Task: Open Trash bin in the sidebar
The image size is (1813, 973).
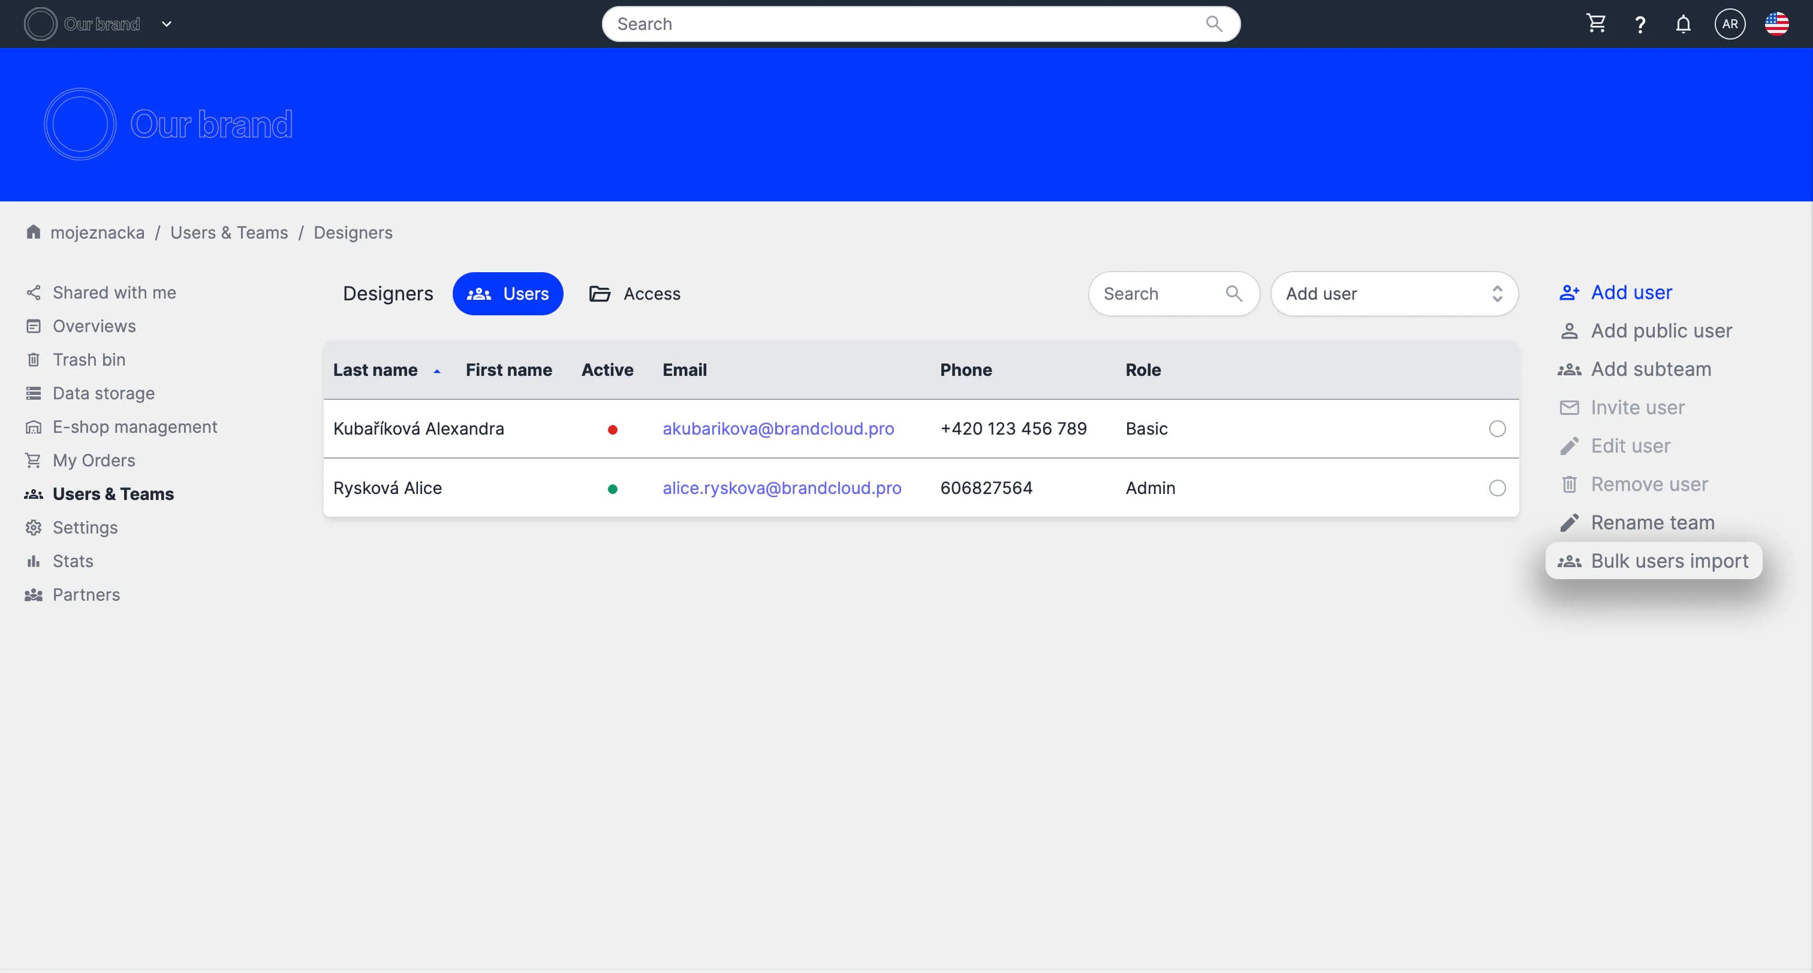Action: click(89, 360)
